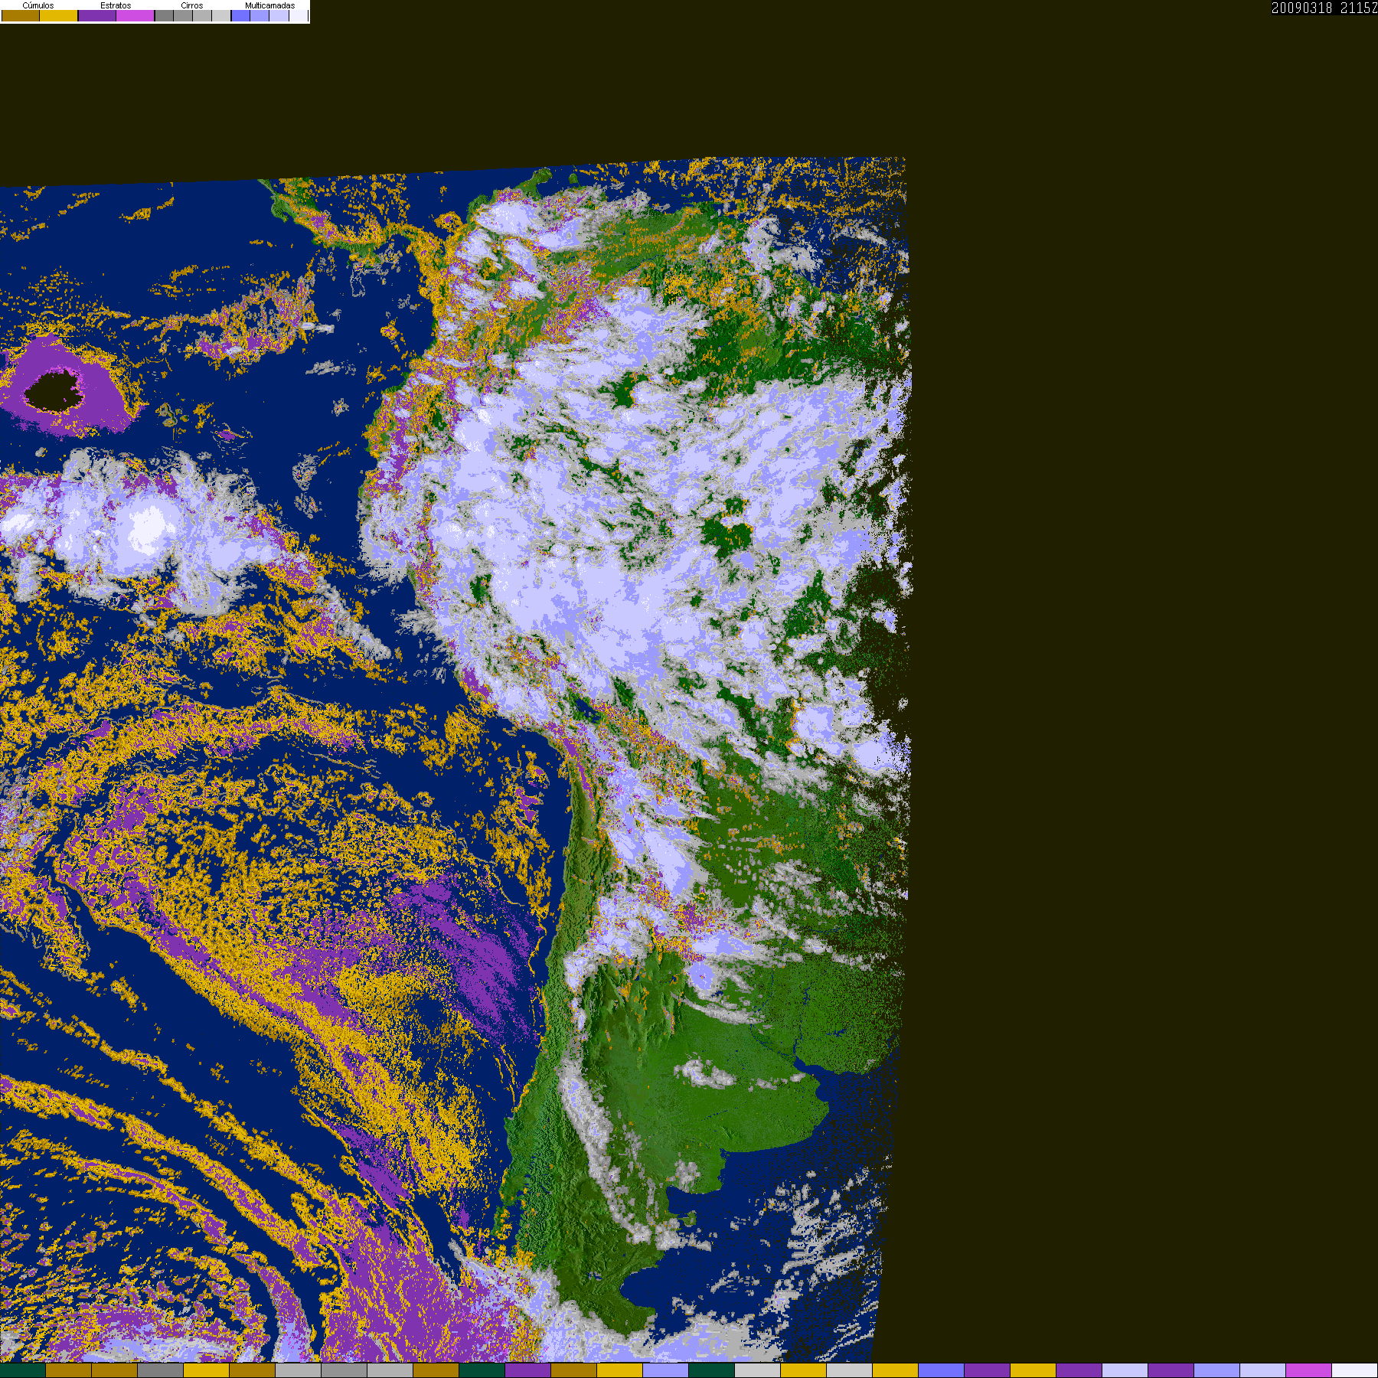The image size is (1378, 1378).
Task: Click the white swatch ending the bottom strip
Action: [1355, 1370]
